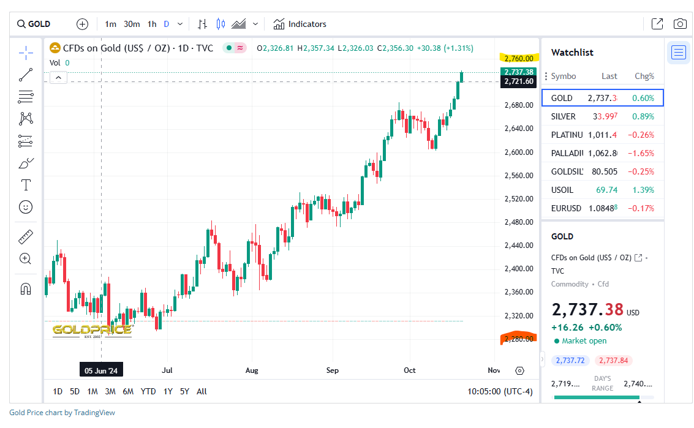Add a symbol to compare
The height and width of the screenshot is (428, 694).
point(82,24)
